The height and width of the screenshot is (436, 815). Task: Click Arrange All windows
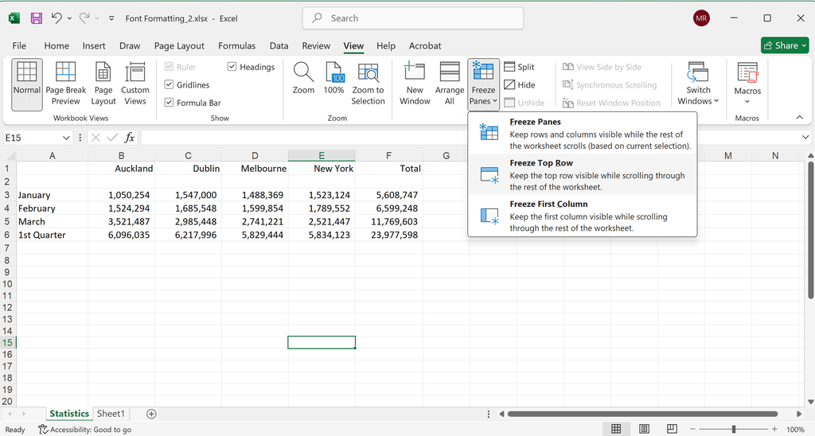450,84
